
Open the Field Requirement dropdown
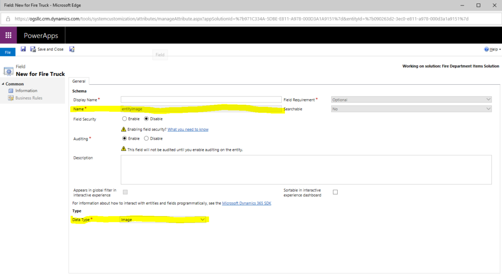pos(411,100)
